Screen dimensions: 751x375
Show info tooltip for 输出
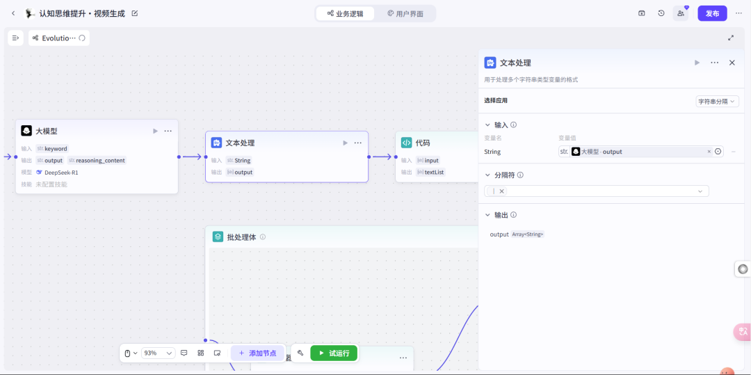tap(513, 216)
